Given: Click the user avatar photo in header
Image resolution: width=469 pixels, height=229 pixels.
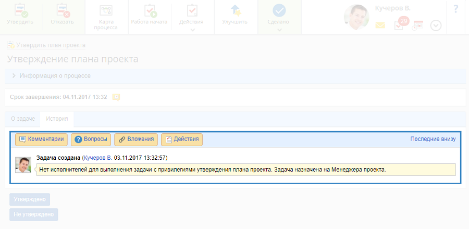Looking at the screenshot, I should 356,17.
